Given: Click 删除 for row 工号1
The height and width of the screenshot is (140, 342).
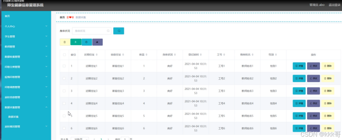Looking at the screenshot, I should [x=328, y=66].
